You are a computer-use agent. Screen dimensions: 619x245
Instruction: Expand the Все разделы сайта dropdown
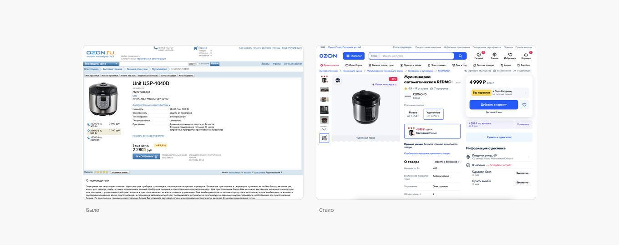point(101,64)
